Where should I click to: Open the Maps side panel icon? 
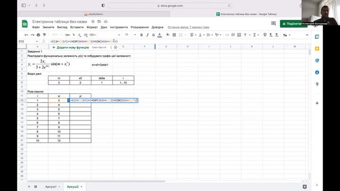click(317, 84)
